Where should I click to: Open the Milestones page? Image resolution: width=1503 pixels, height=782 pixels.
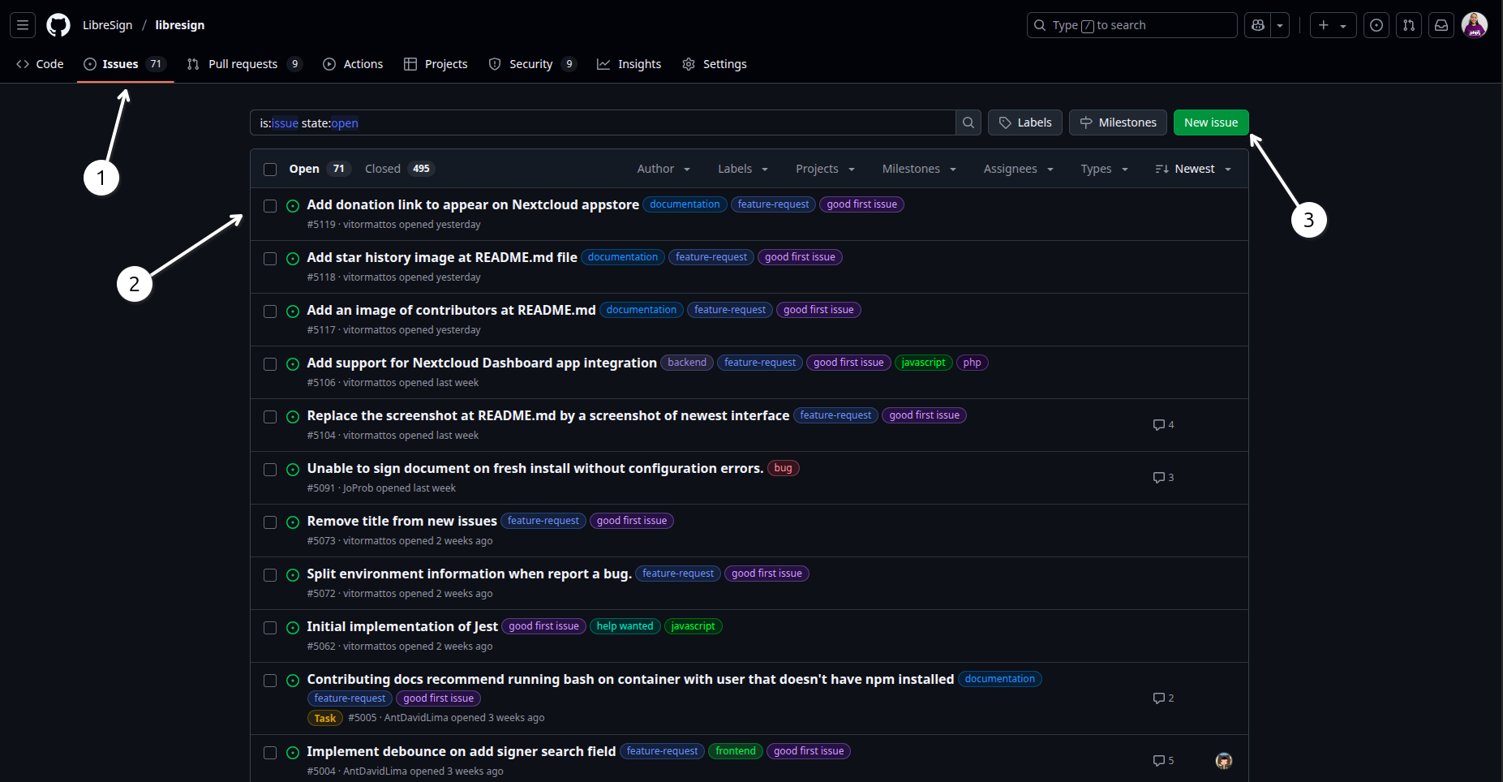[x=1118, y=122]
